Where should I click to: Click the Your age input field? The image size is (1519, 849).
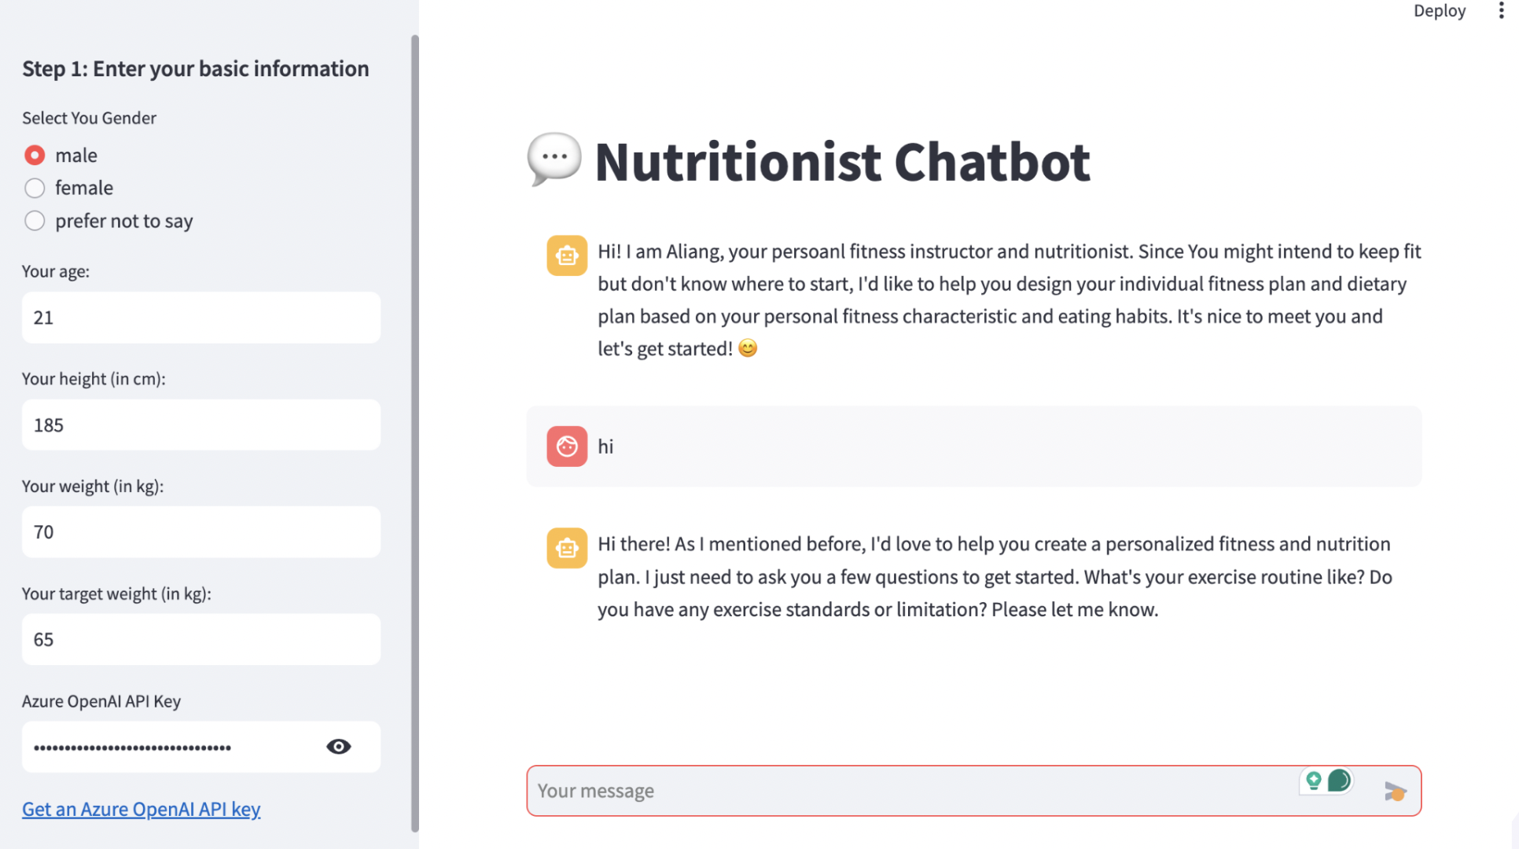(201, 318)
